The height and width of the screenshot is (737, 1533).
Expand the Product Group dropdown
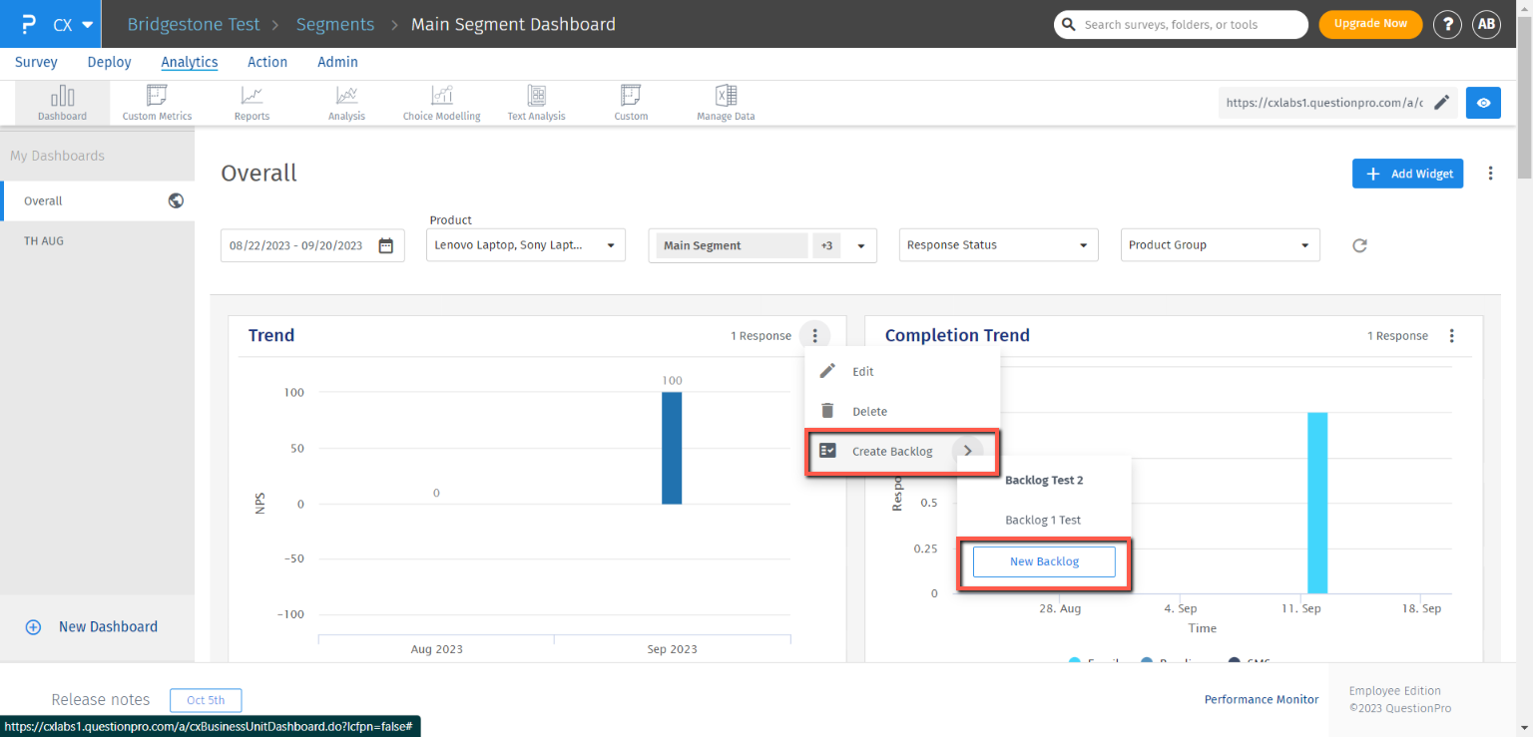[1220, 245]
